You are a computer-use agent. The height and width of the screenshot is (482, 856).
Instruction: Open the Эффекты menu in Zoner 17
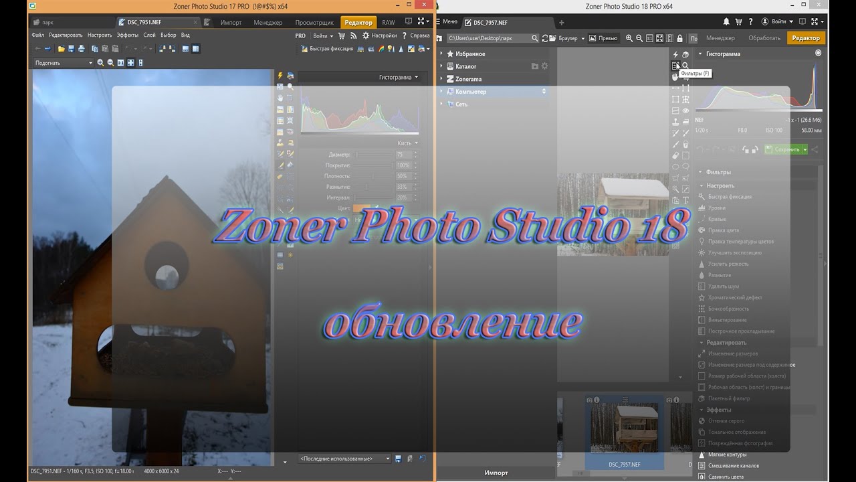[128, 35]
